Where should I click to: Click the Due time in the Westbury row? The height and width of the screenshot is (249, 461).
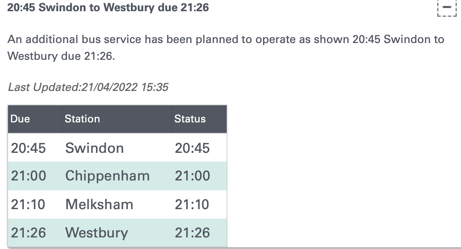[x=28, y=233]
